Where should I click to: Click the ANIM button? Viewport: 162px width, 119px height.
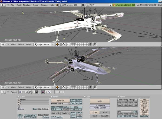point(100,101)
